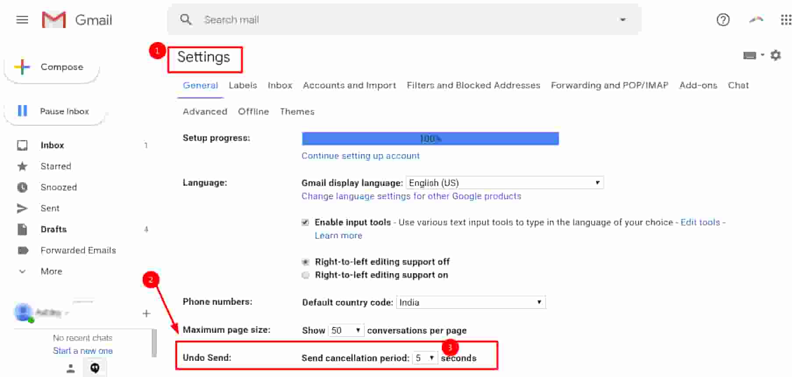
Task: Click the Settings gear icon
Action: coord(776,55)
